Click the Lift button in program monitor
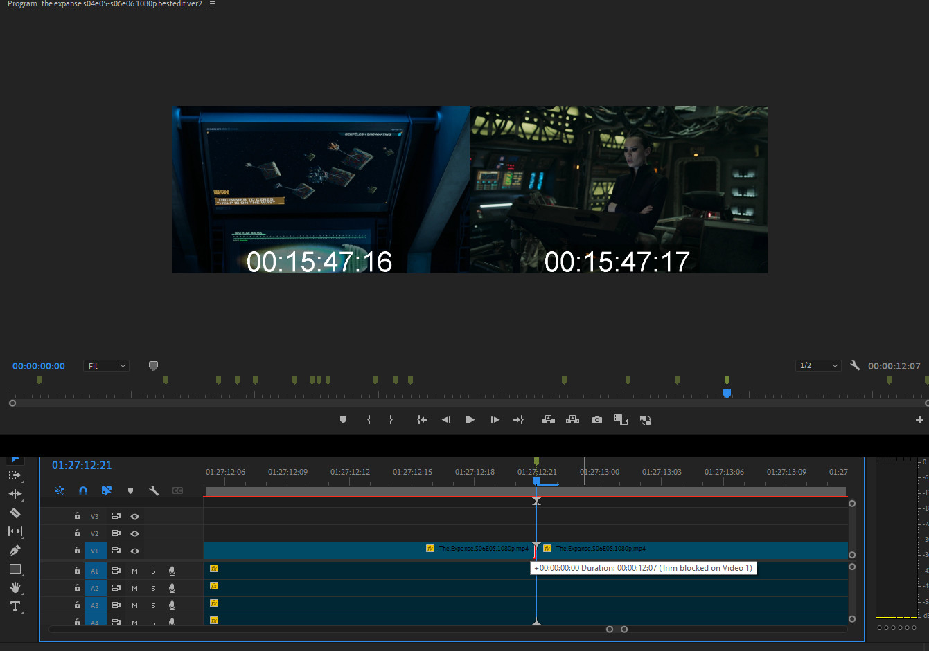Screen dimensions: 929x651 coord(548,420)
